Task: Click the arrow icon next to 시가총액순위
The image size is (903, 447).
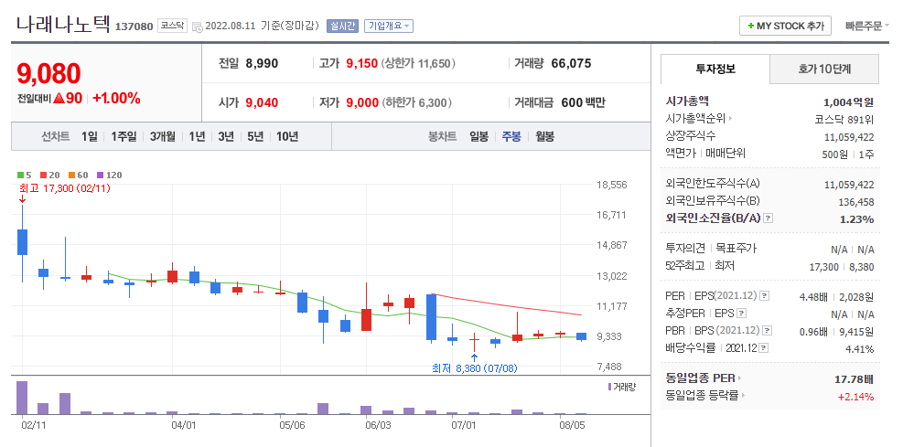Action: click(731, 119)
